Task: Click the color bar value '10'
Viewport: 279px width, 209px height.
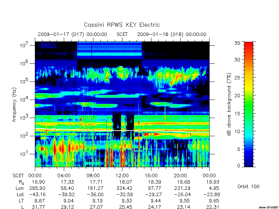Action: [237, 131]
